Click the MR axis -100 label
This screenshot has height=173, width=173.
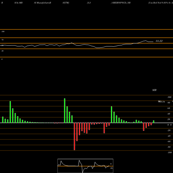click(170, 153)
